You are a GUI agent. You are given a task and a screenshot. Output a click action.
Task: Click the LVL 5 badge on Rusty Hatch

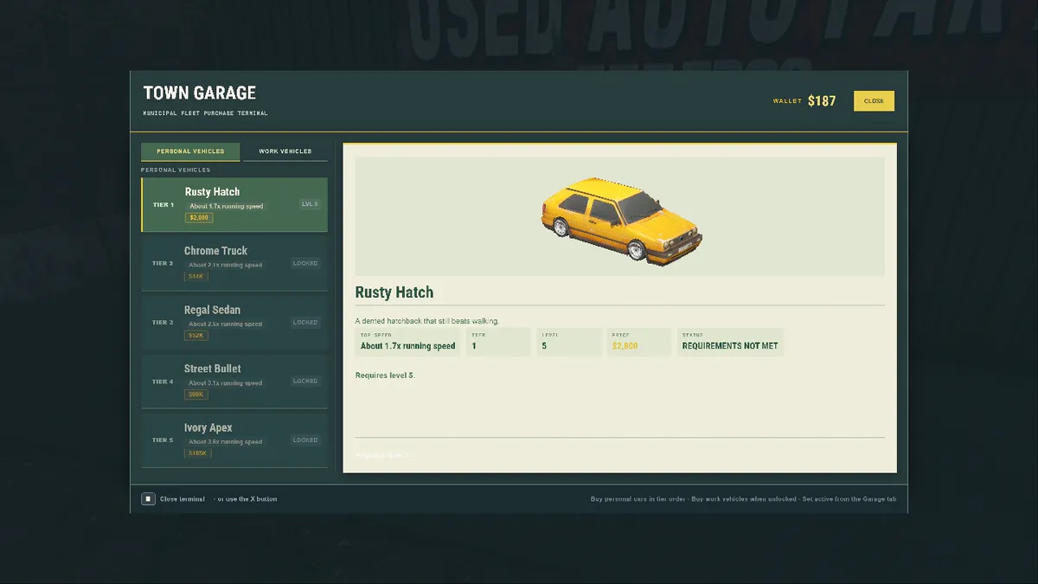click(x=310, y=204)
